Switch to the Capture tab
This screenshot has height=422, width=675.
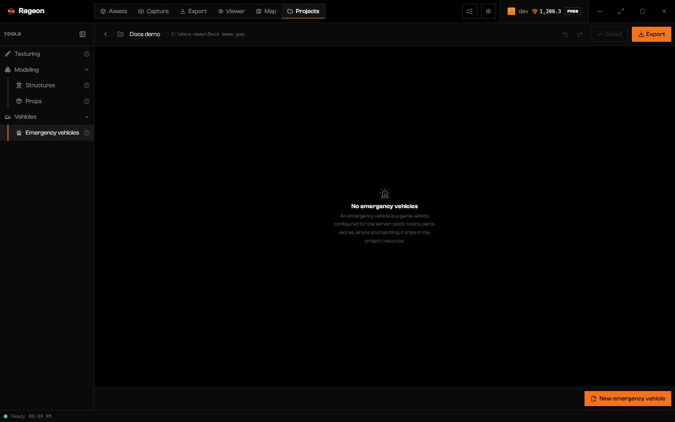153,11
